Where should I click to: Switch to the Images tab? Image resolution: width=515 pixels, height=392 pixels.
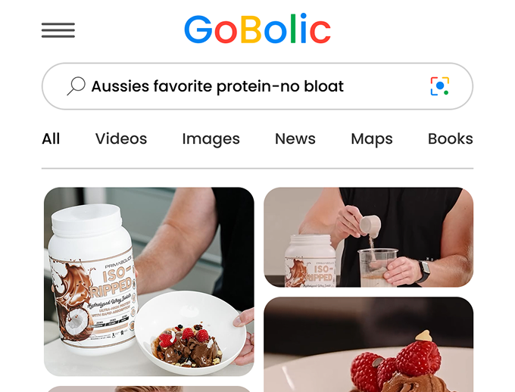(x=211, y=139)
